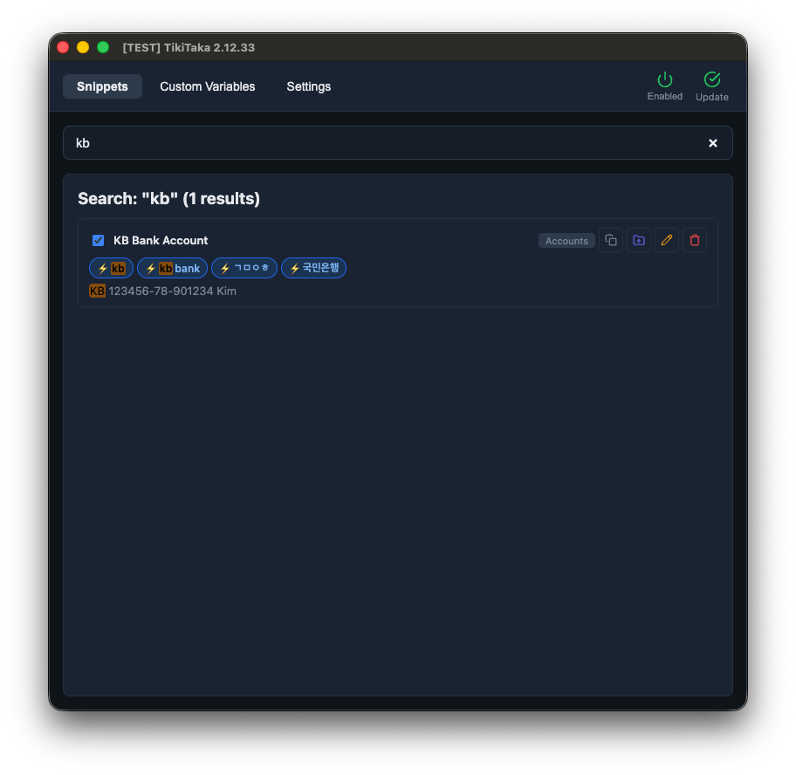Click the copy snippet icon
Screen dimensions: 796x775
(610, 240)
